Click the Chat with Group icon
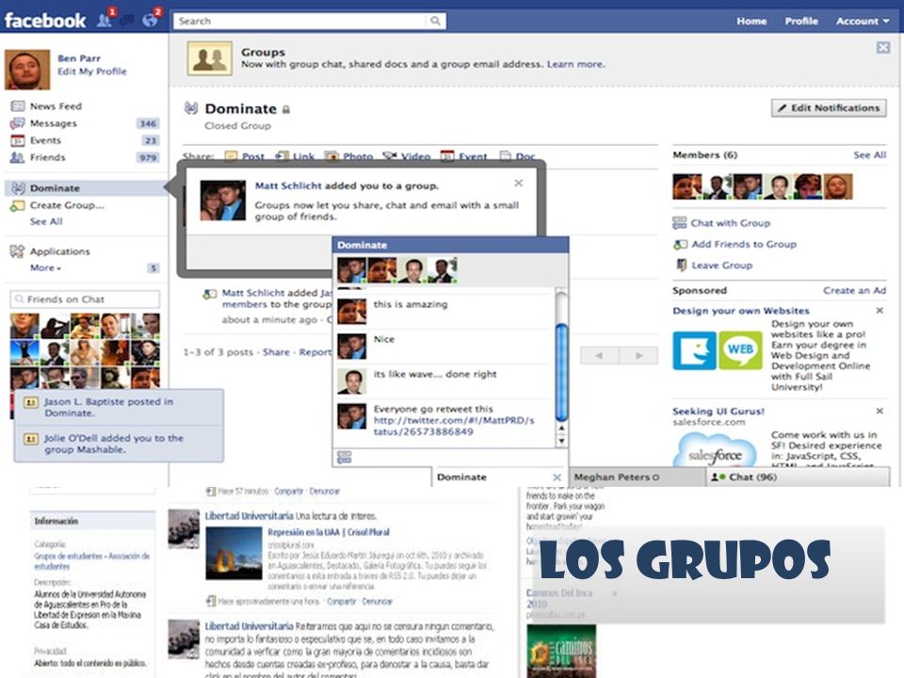This screenshot has width=904, height=678. [x=680, y=223]
